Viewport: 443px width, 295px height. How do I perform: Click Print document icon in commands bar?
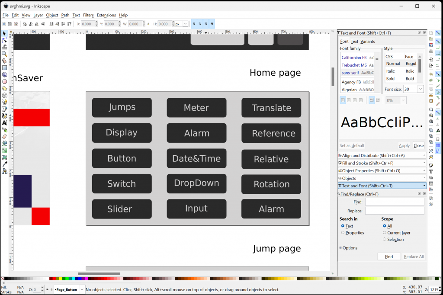point(431,51)
